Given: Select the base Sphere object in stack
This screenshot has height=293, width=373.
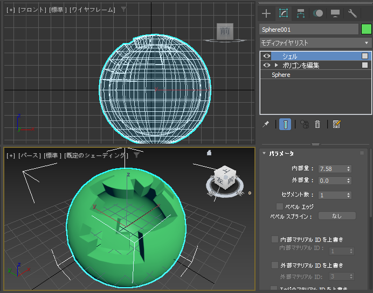Looking at the screenshot, I should pyautogui.click(x=281, y=75).
